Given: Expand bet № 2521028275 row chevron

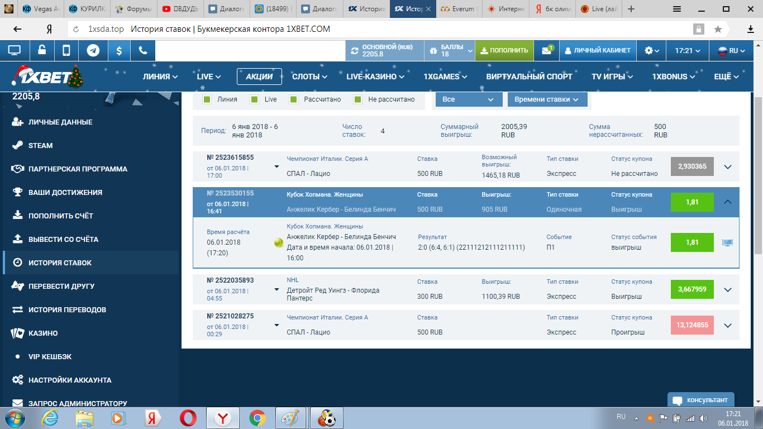Looking at the screenshot, I should (727, 325).
